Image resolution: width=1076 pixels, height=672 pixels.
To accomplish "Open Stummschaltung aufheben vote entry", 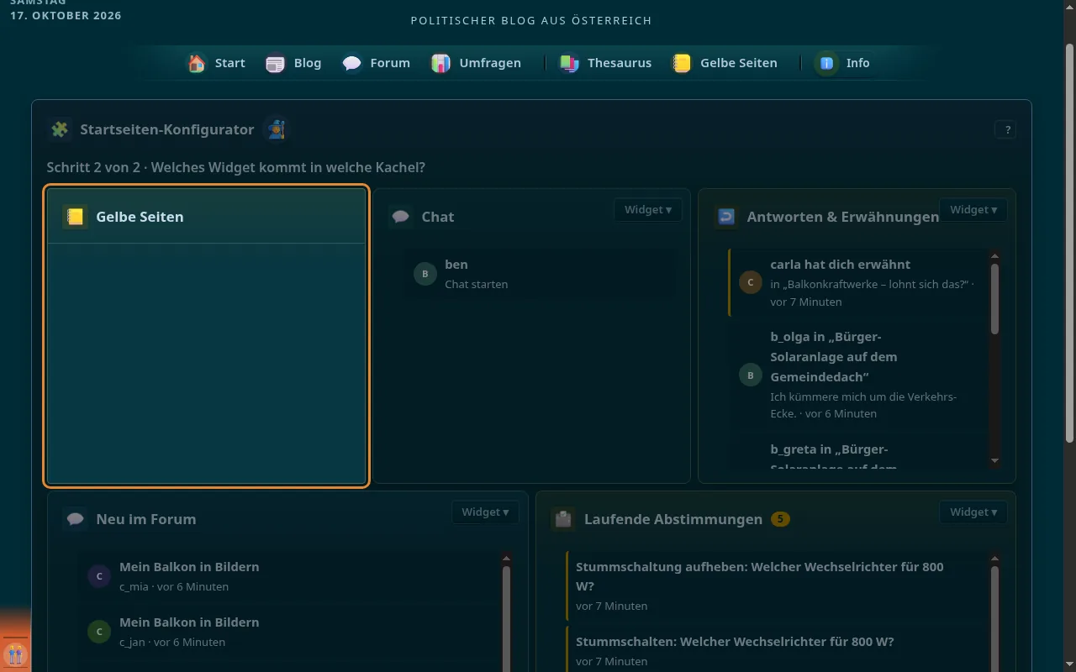I will click(777, 585).
